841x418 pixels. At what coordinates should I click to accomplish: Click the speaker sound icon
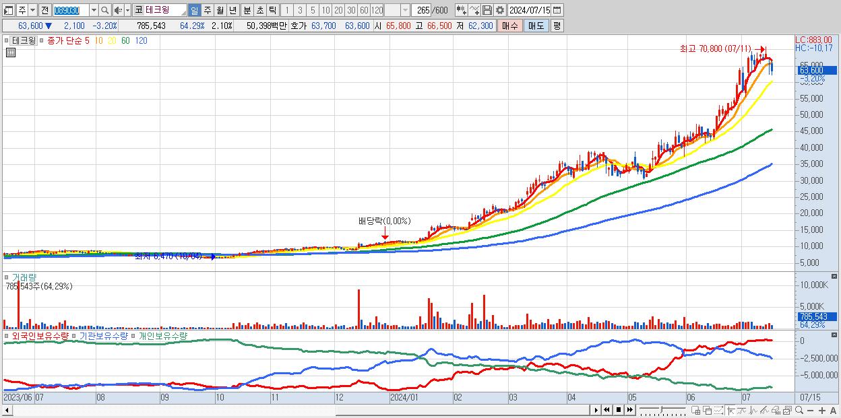point(118,10)
